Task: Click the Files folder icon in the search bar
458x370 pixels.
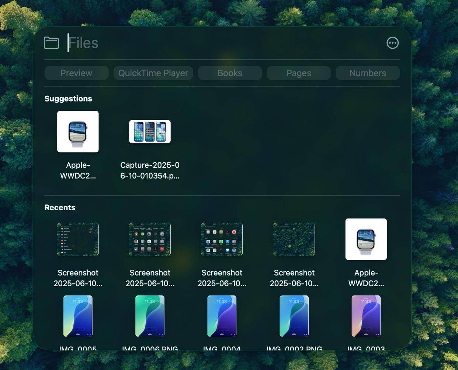Action: [51, 43]
